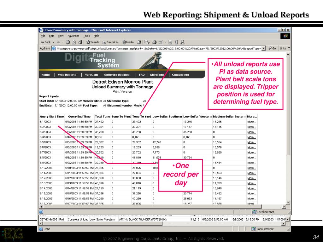Viewport: 323px width, 242px height.
Task: Open the Home navigation tab
Action: click(45, 75)
